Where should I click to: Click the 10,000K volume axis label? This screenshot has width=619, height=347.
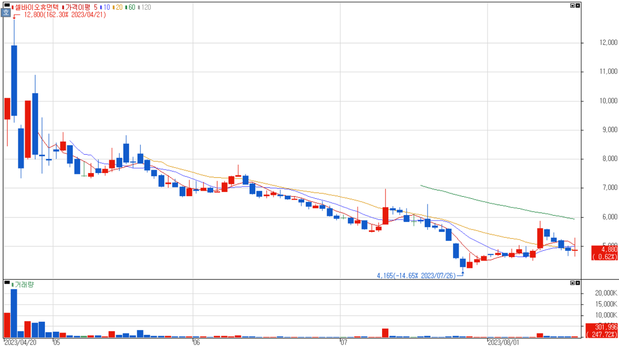pyautogui.click(x=606, y=316)
